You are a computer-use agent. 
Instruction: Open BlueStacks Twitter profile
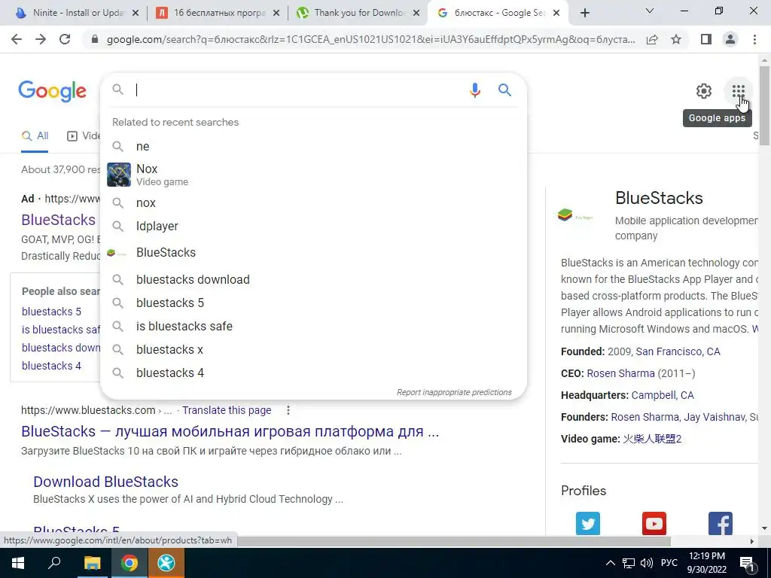pyautogui.click(x=588, y=523)
